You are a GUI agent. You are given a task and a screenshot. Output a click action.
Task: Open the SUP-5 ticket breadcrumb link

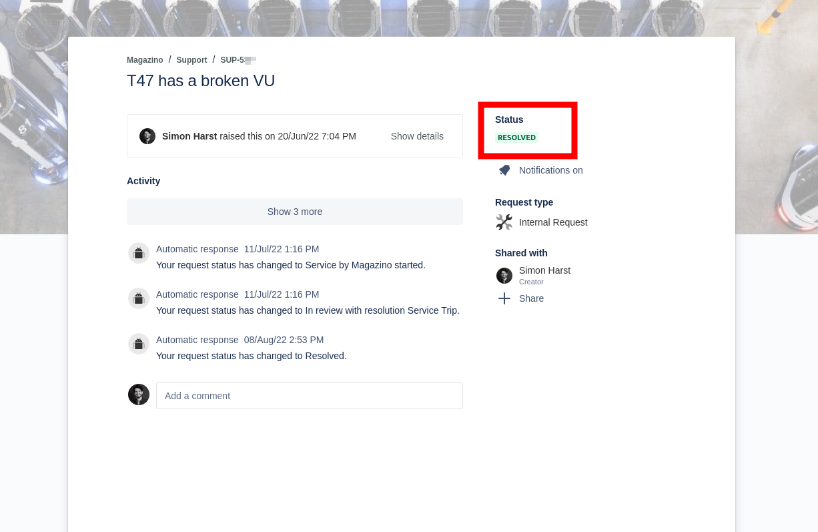237,60
